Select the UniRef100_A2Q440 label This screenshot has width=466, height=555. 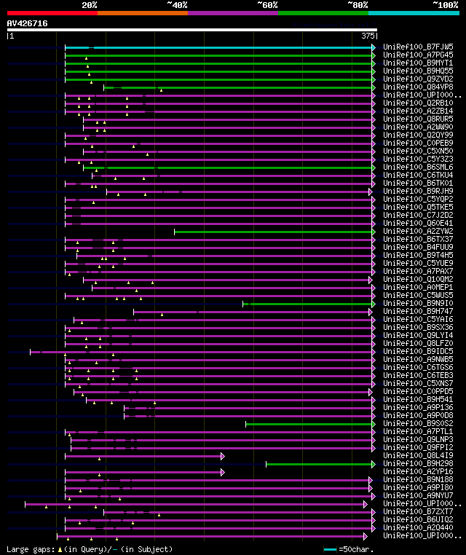418,527
